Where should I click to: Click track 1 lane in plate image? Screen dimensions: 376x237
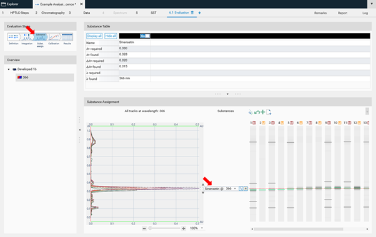click(x=253, y=173)
